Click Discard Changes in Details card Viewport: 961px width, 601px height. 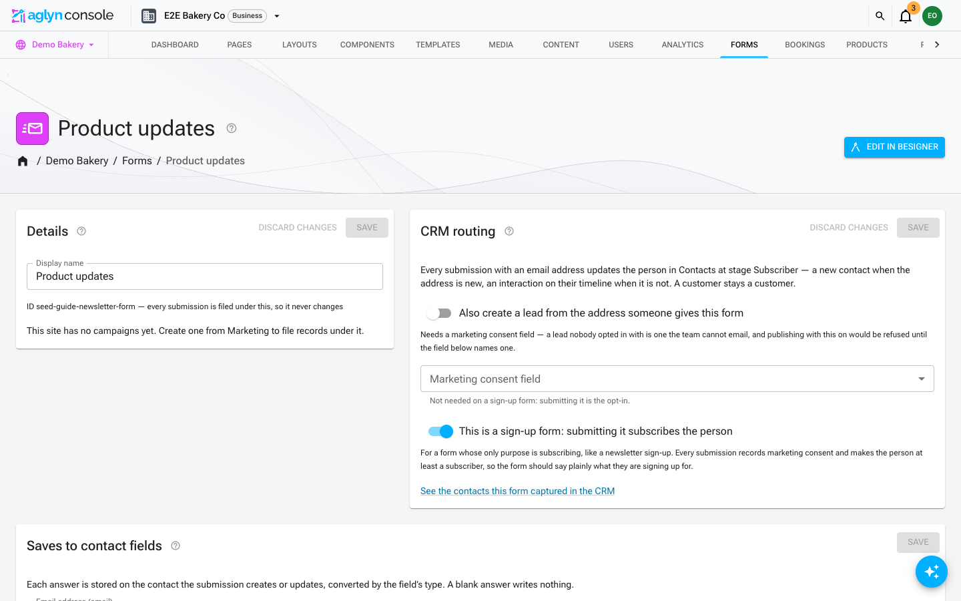(298, 228)
